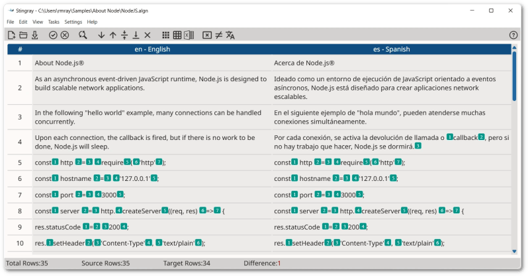Image resolution: width=528 pixels, height=276 pixels.
Task: Click the boxed X clear icon
Action: [207, 35]
